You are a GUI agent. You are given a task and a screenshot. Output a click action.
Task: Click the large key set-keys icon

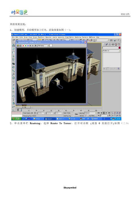click(x=76, y=114)
